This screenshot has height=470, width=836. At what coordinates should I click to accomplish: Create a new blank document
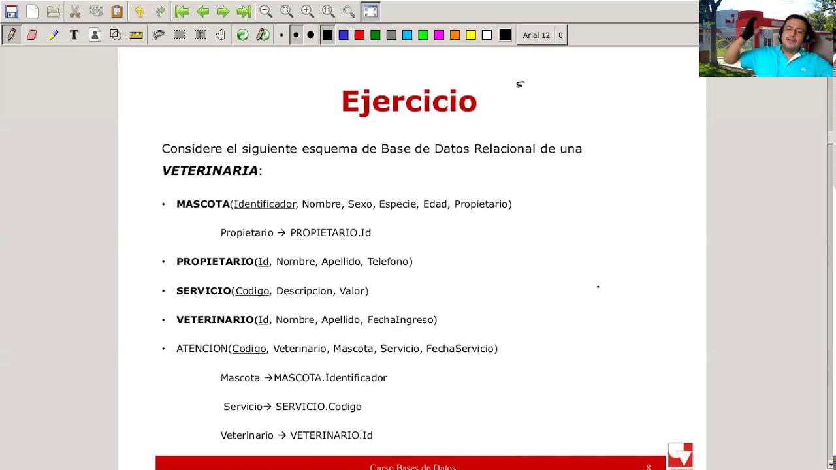click(33, 12)
